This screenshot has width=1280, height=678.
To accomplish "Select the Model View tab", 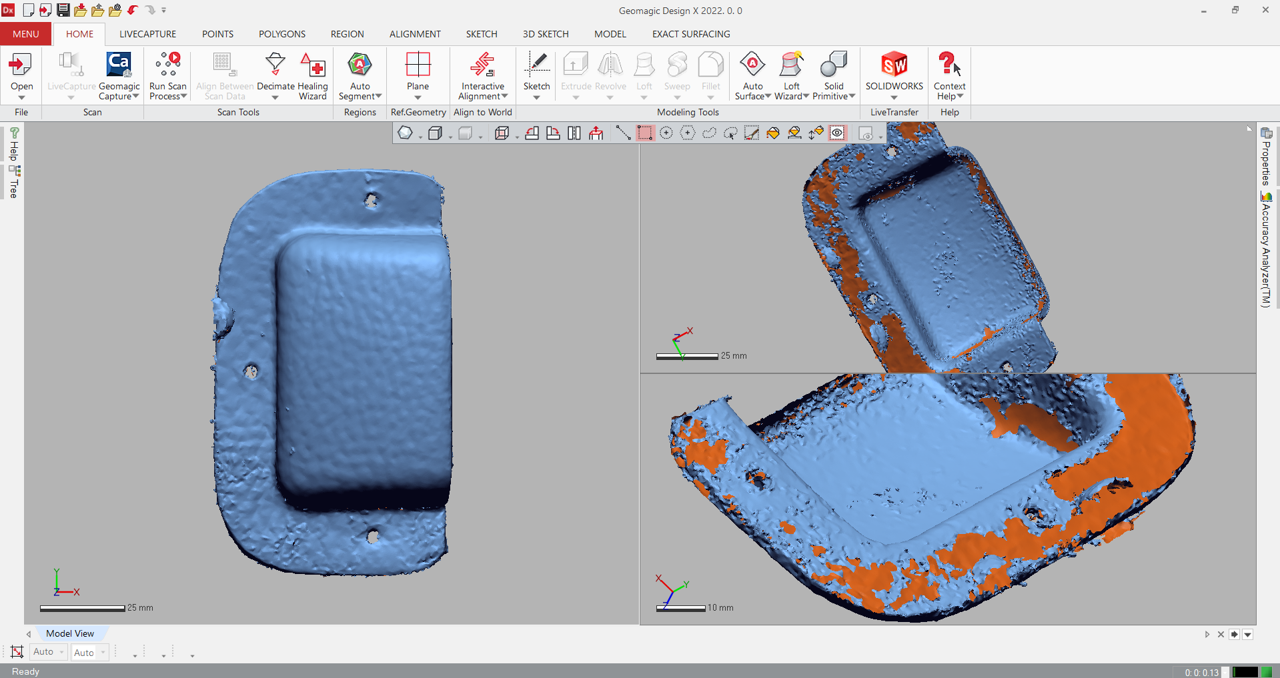I will point(70,633).
